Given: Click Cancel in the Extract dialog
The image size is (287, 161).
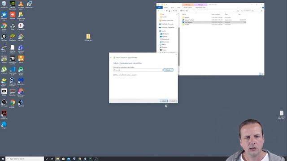Looking at the screenshot, I should (x=173, y=101).
